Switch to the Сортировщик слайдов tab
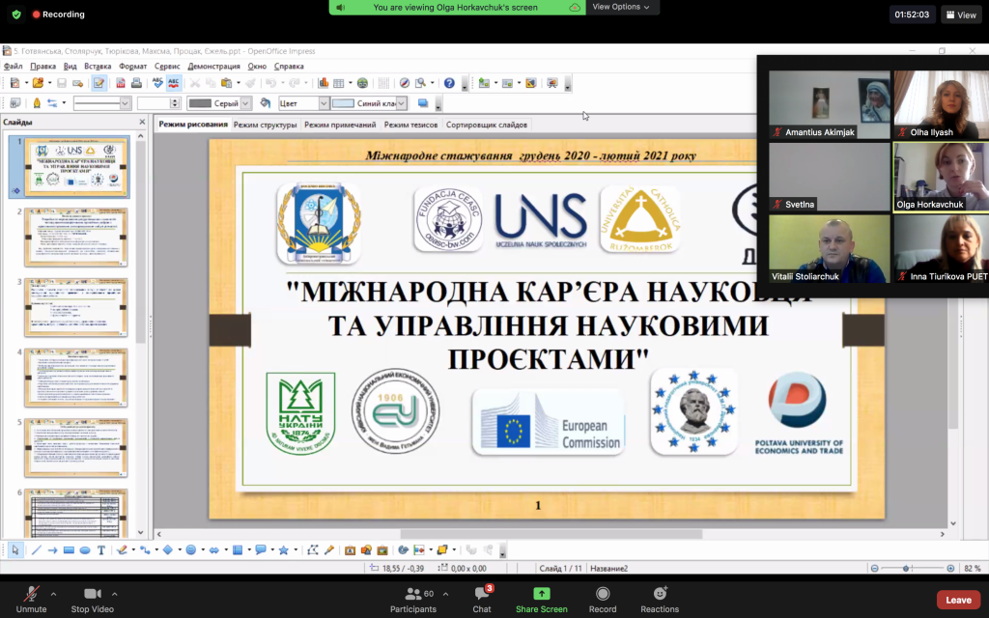Screen dimensions: 989x618 (487, 125)
